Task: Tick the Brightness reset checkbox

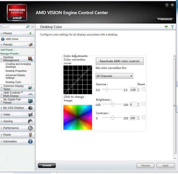Action: pyautogui.click(x=143, y=104)
